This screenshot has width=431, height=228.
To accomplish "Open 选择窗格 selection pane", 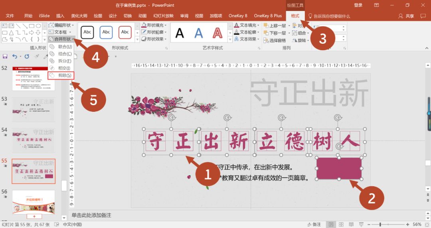I will (x=275, y=40).
